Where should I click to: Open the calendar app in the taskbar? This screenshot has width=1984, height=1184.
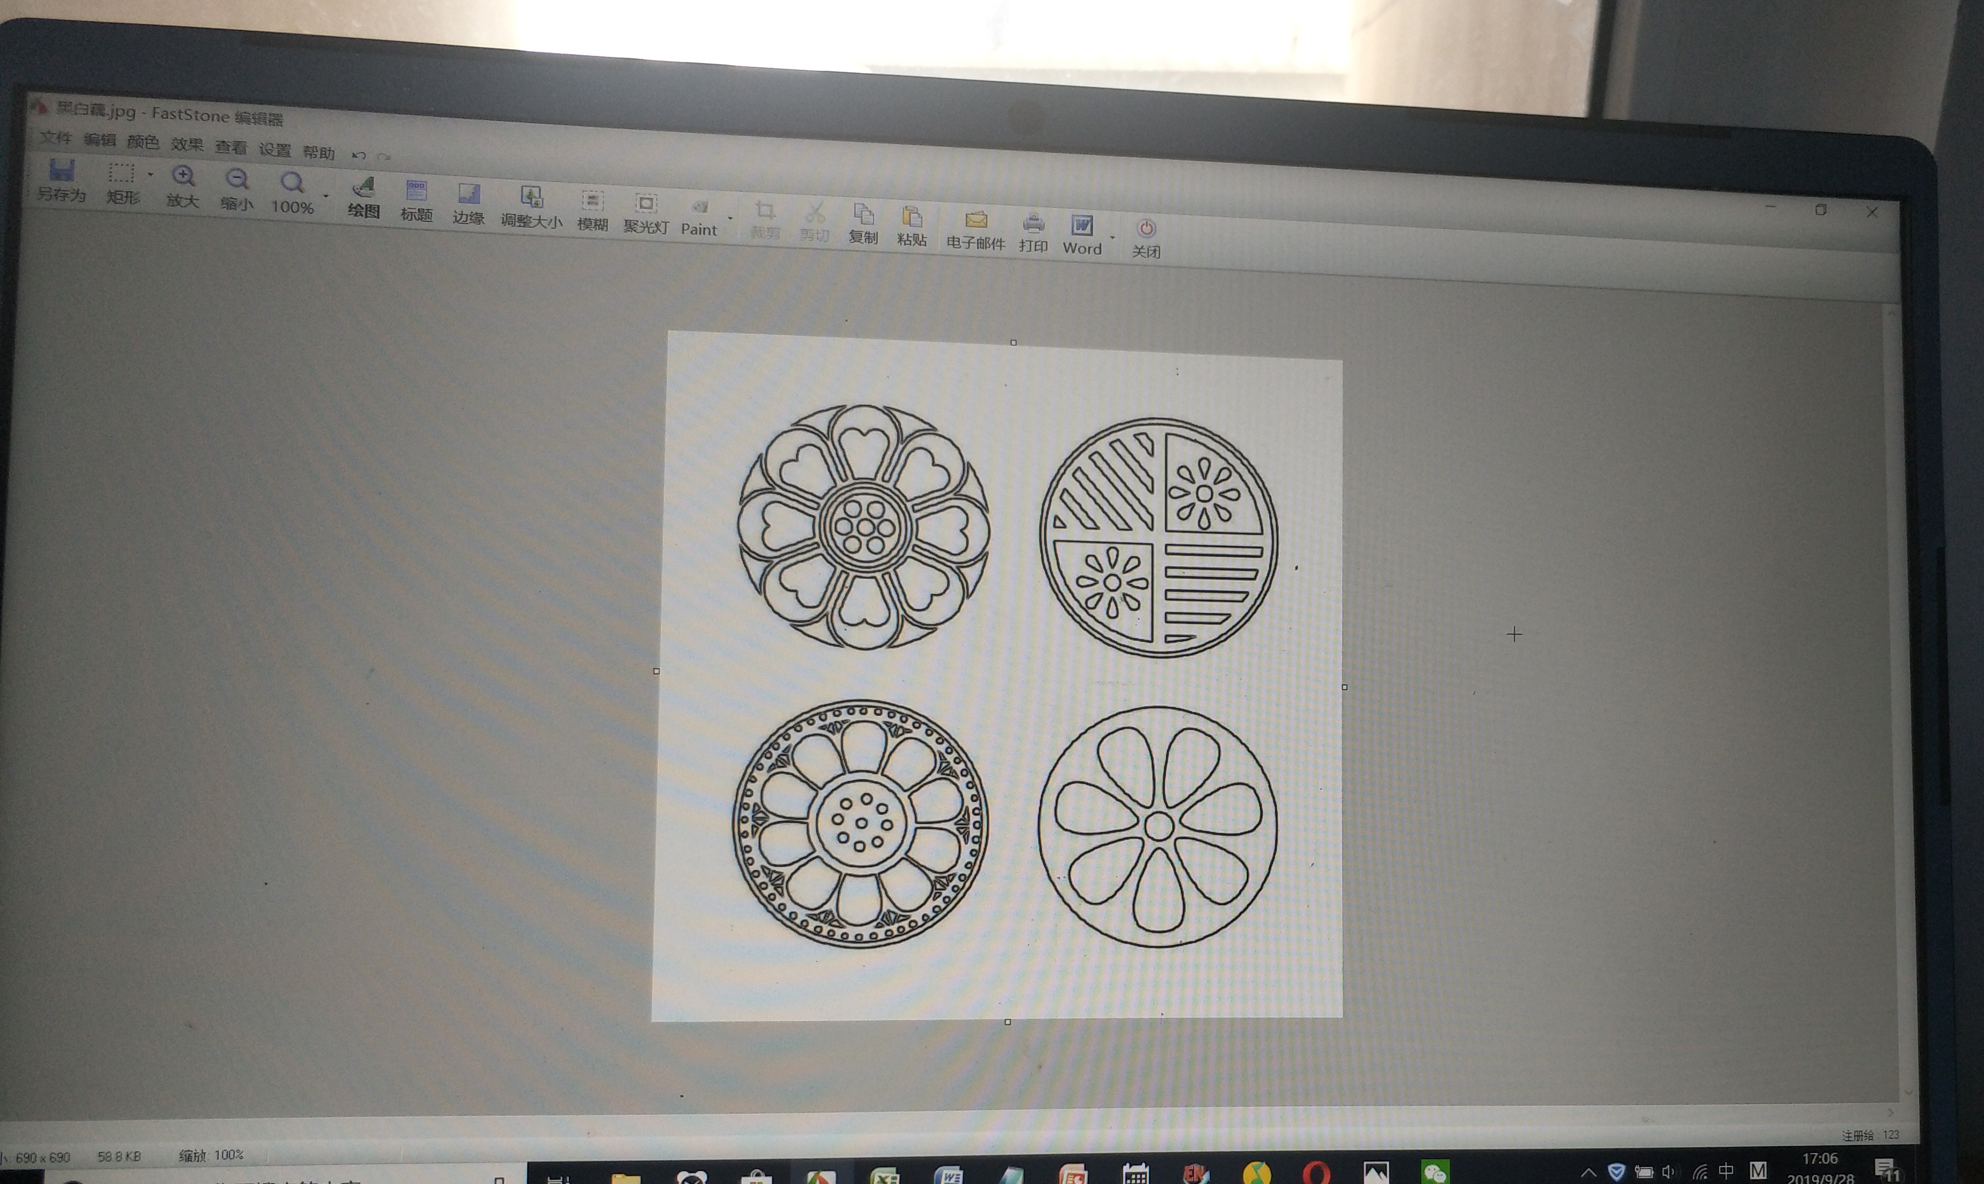(x=1136, y=1174)
